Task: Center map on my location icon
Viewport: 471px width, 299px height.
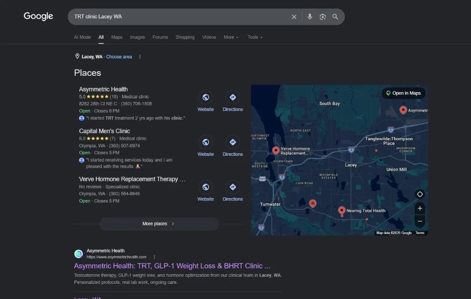Action: click(x=420, y=194)
